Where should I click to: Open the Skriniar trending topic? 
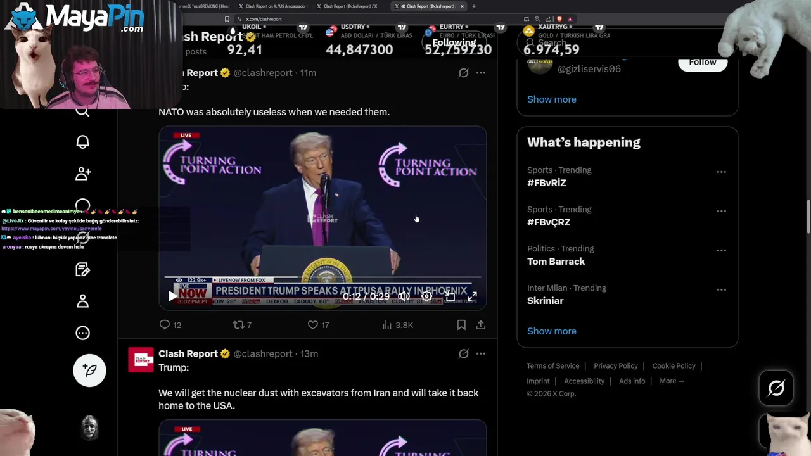pyautogui.click(x=545, y=301)
